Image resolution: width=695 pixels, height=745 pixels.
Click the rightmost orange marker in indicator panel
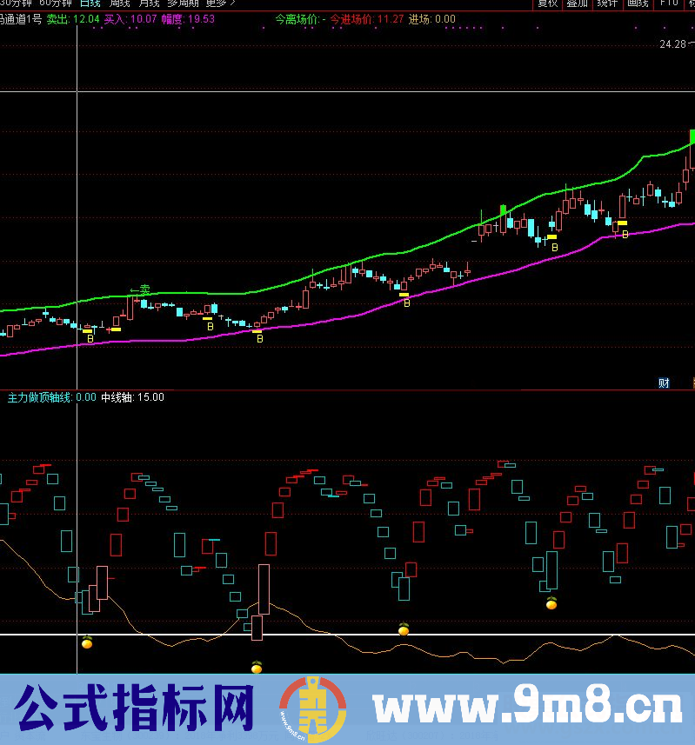(551, 603)
